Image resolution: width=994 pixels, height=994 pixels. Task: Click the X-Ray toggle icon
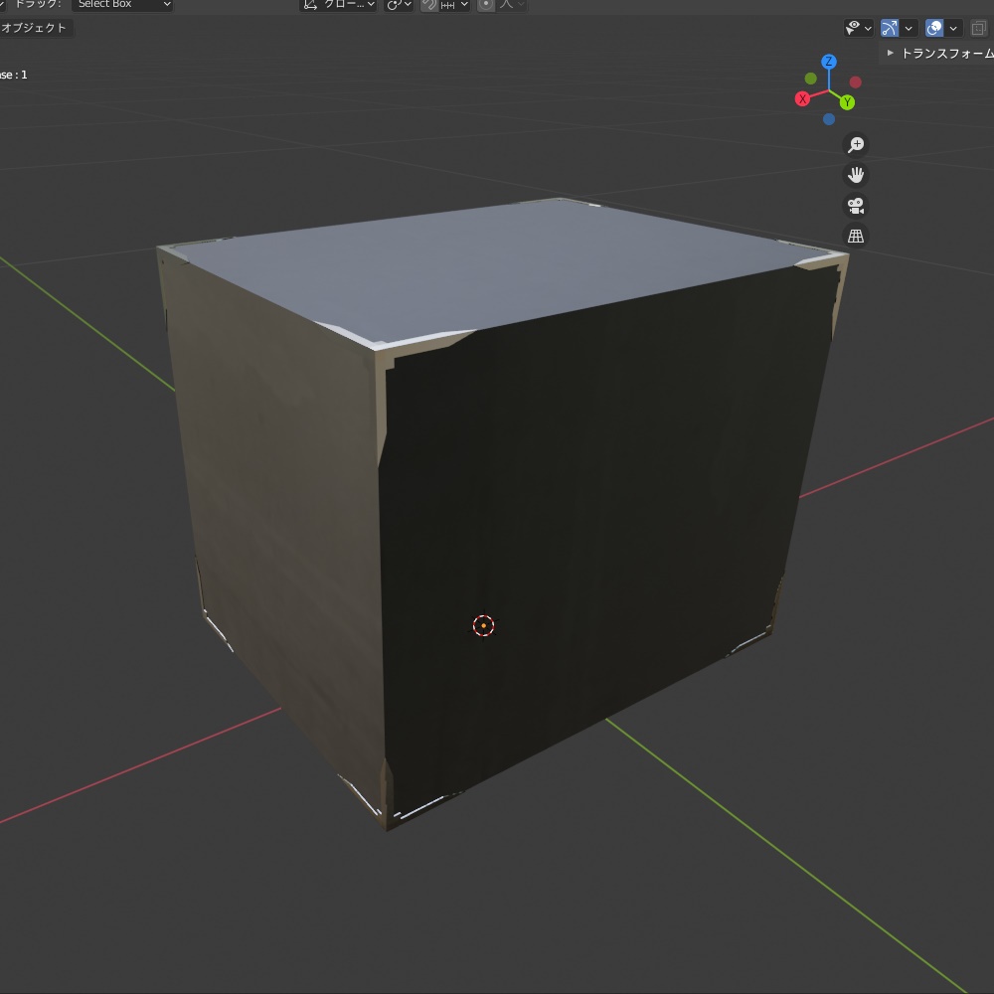[978, 28]
